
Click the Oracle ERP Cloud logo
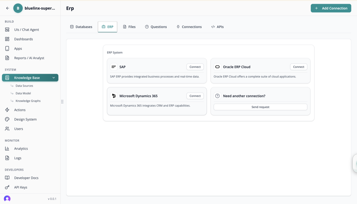217,67
